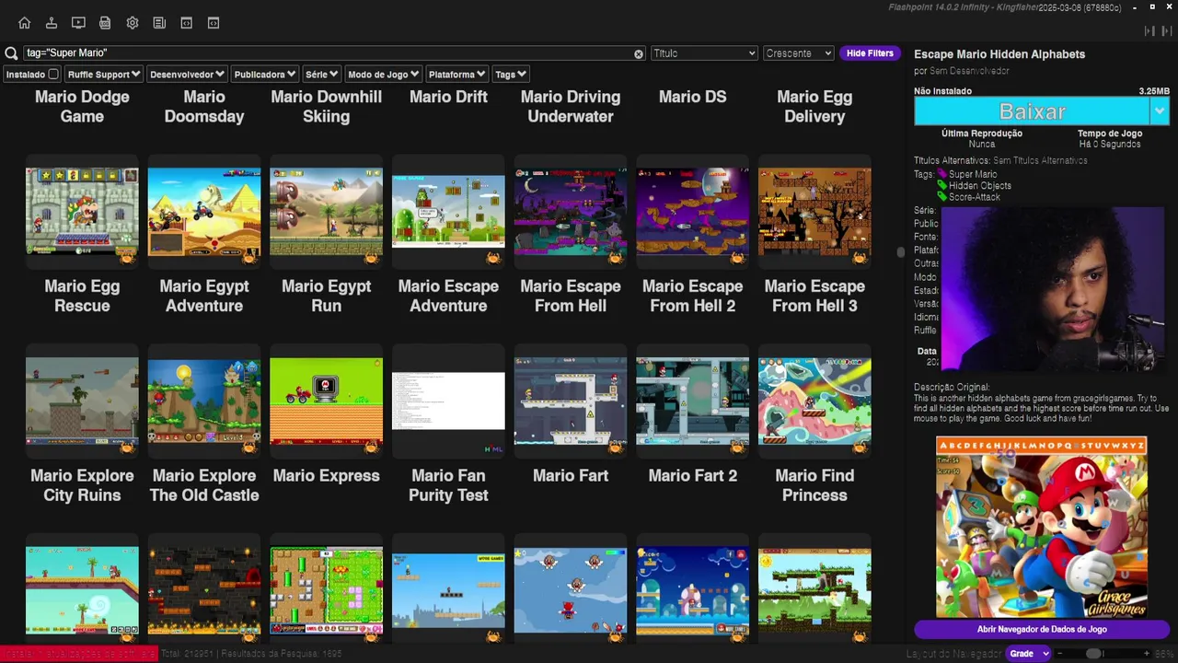Open the Config gear icon
The image size is (1178, 663).
(x=133, y=23)
